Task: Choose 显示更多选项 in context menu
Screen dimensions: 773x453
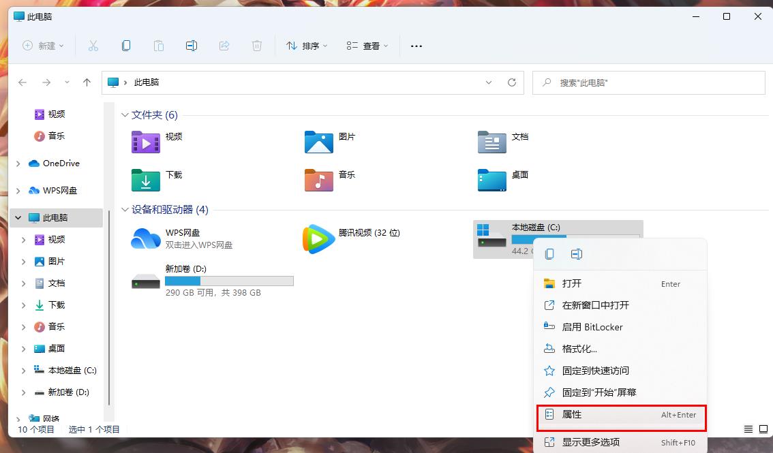Action: (x=621, y=442)
